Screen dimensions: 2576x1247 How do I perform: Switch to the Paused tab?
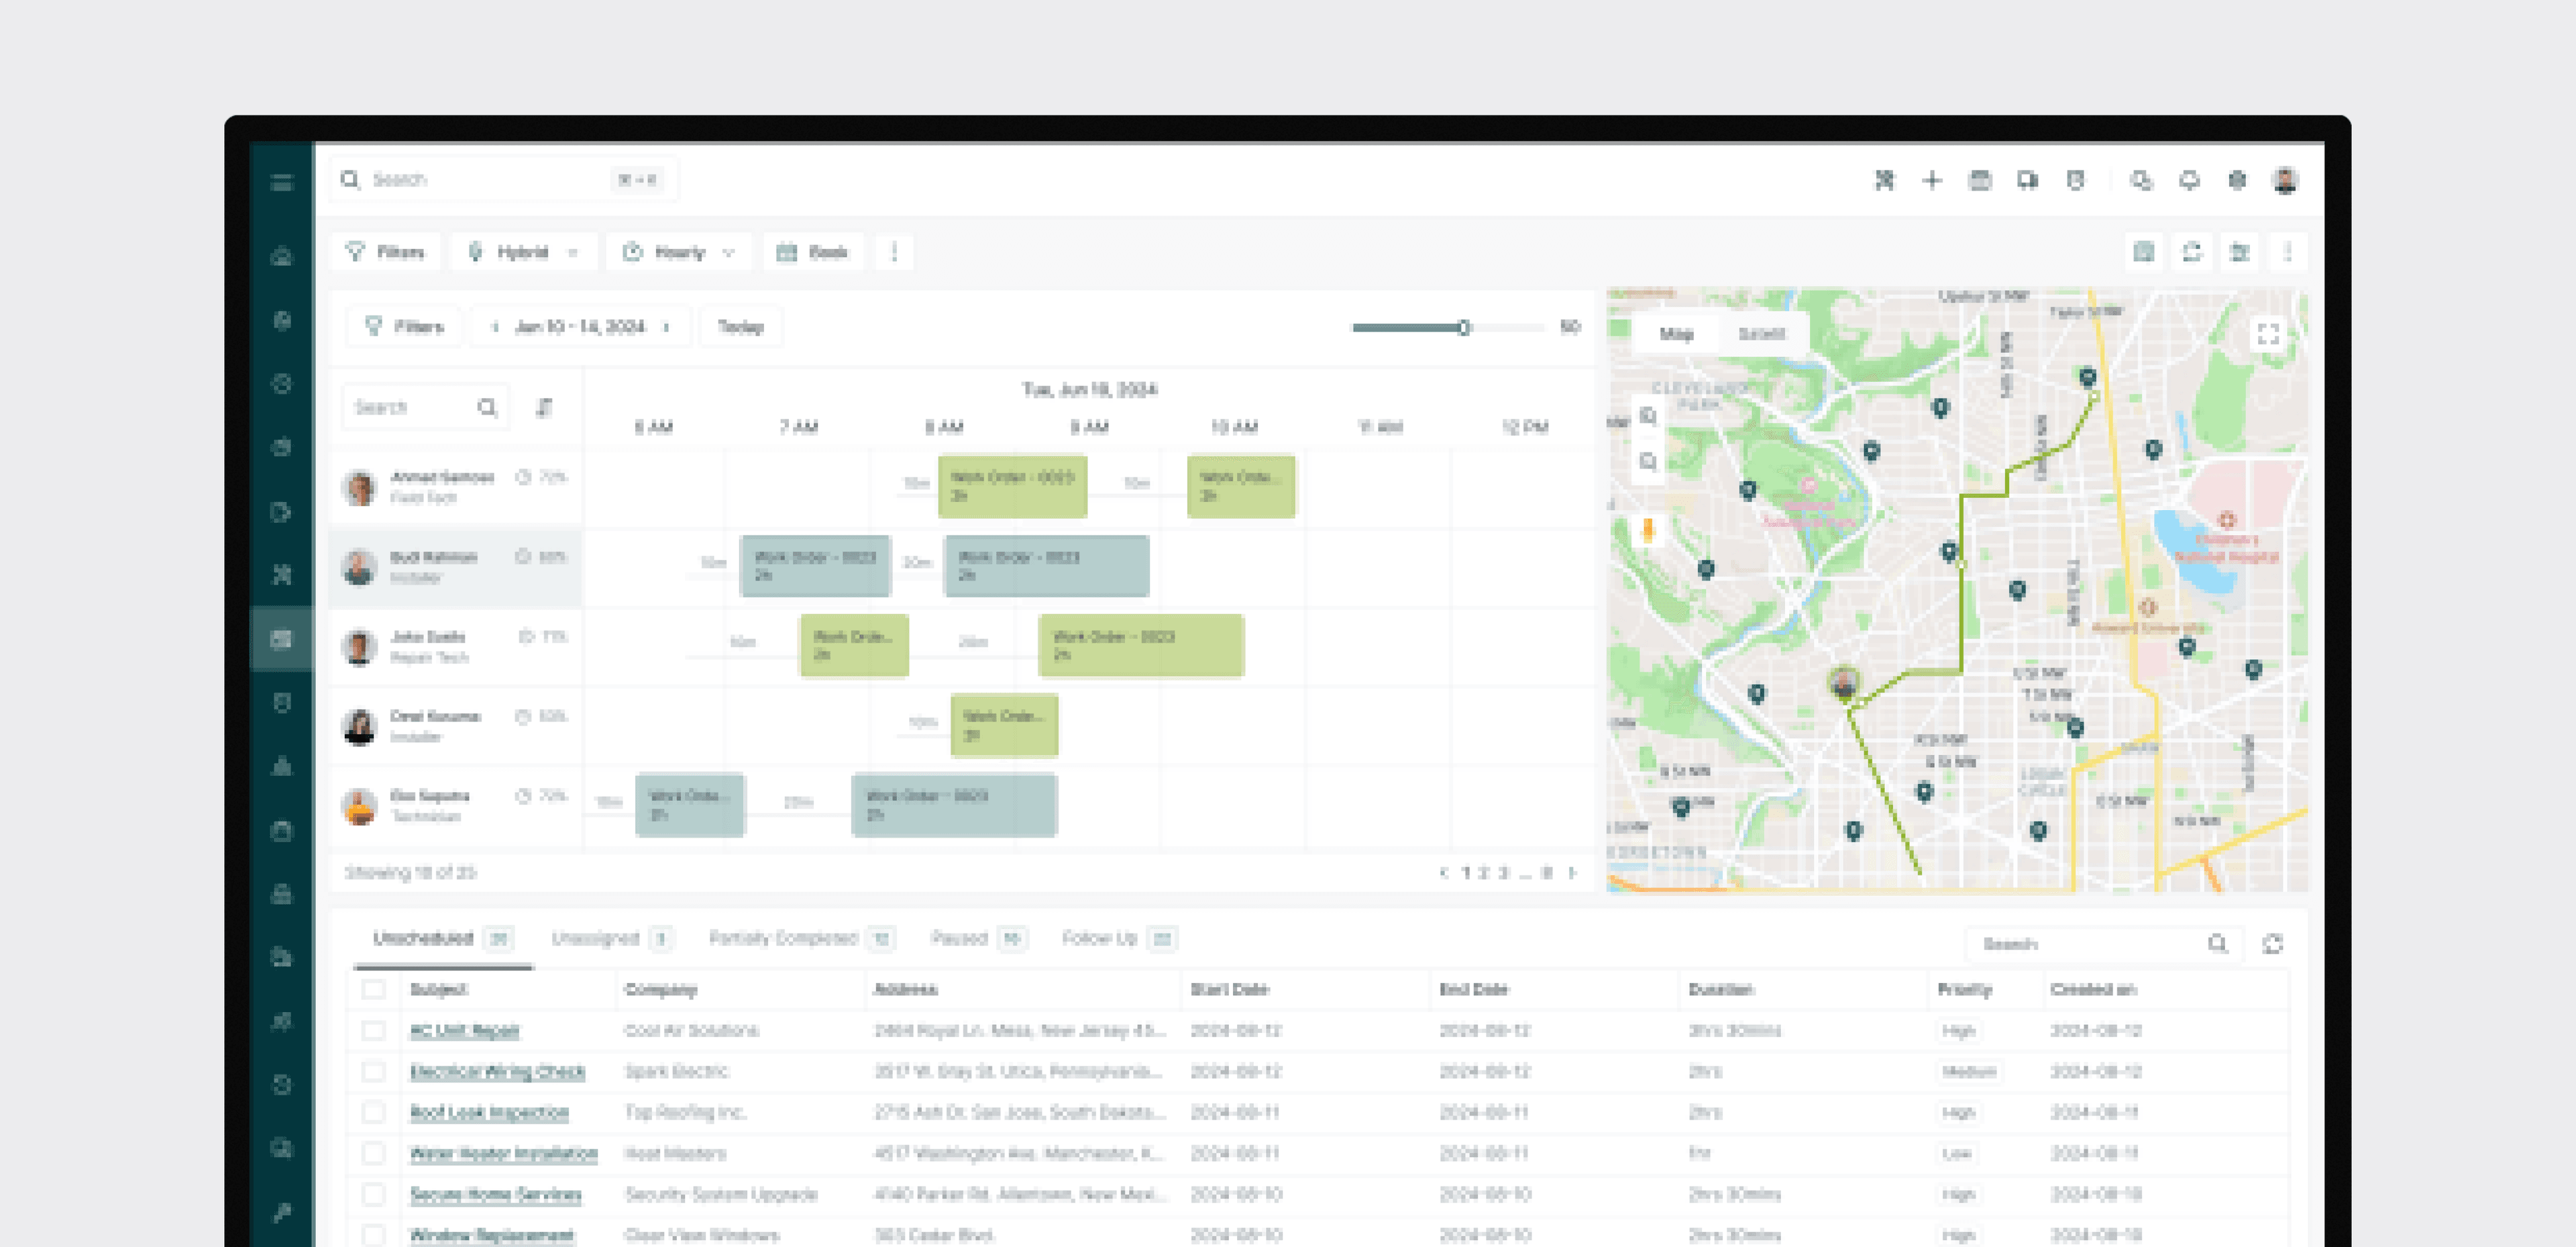(978, 939)
